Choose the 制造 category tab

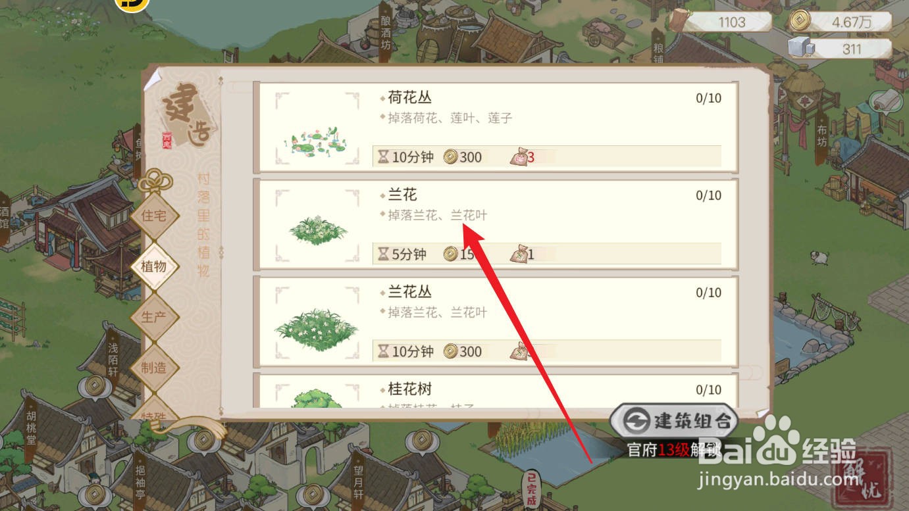pos(153,368)
